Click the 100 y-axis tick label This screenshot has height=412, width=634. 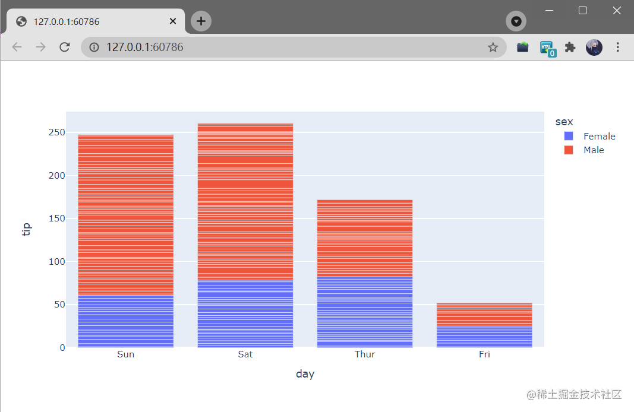(56, 261)
